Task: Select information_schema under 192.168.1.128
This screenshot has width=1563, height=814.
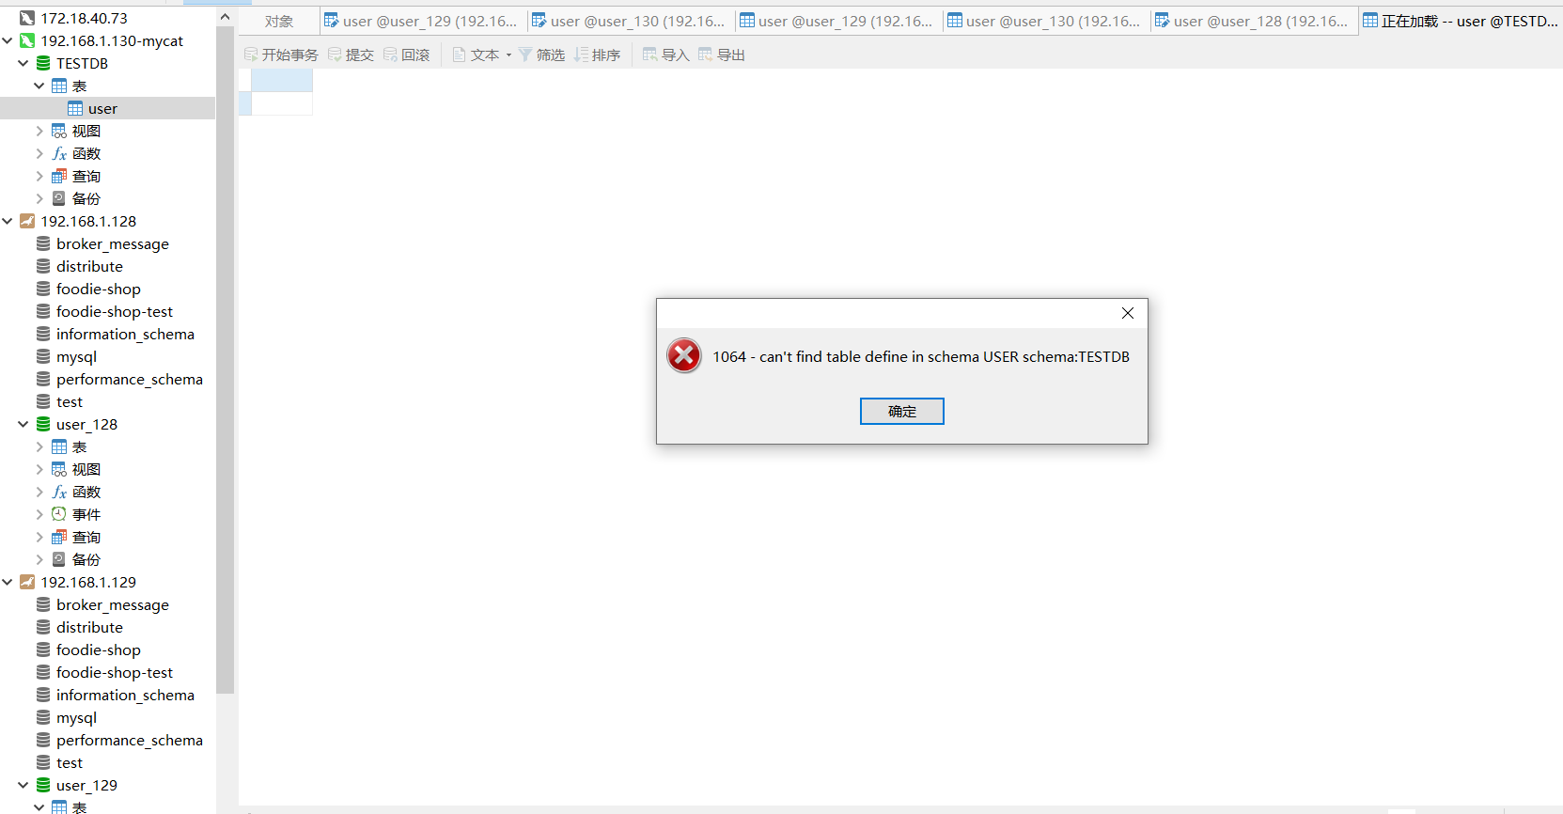Action: [125, 334]
